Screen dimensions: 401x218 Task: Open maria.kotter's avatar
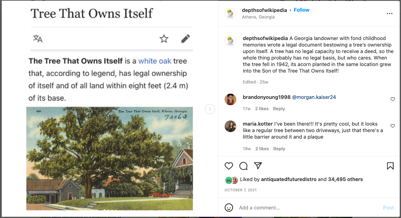tap(230, 126)
